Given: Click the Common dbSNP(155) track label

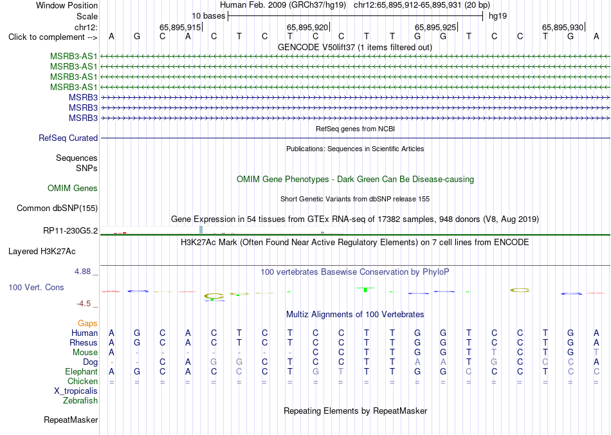Looking at the screenshot, I should (57, 208).
